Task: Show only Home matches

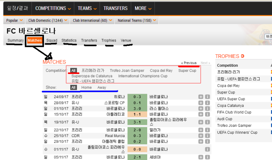Action: (x=86, y=87)
